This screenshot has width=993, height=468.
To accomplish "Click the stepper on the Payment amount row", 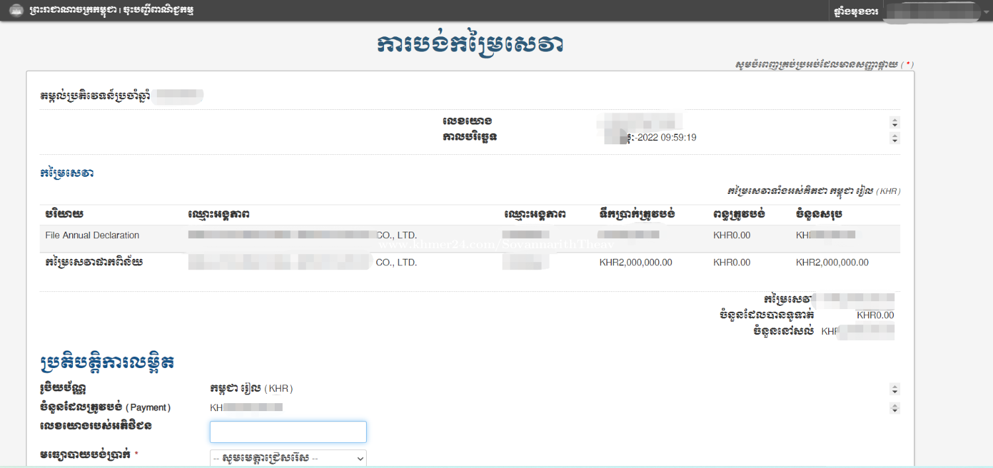I will (x=895, y=408).
